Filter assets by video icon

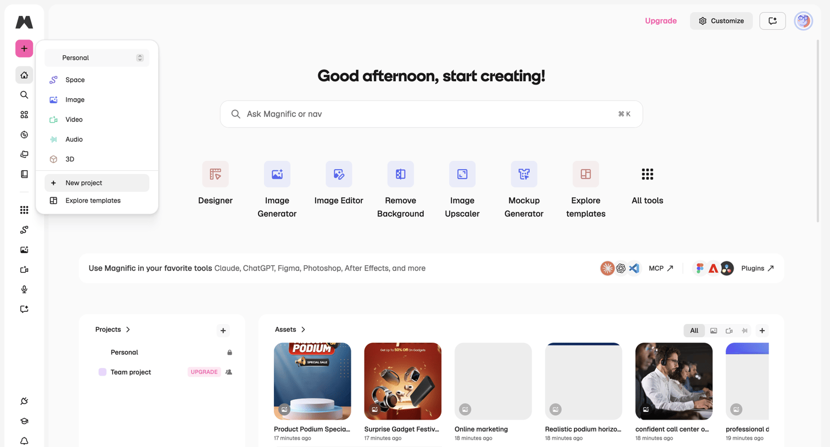(x=729, y=331)
